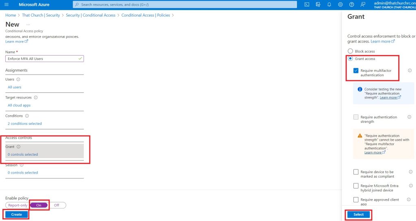Click the info icon next to Target resources
The image size is (416, 221).
click(36, 97)
